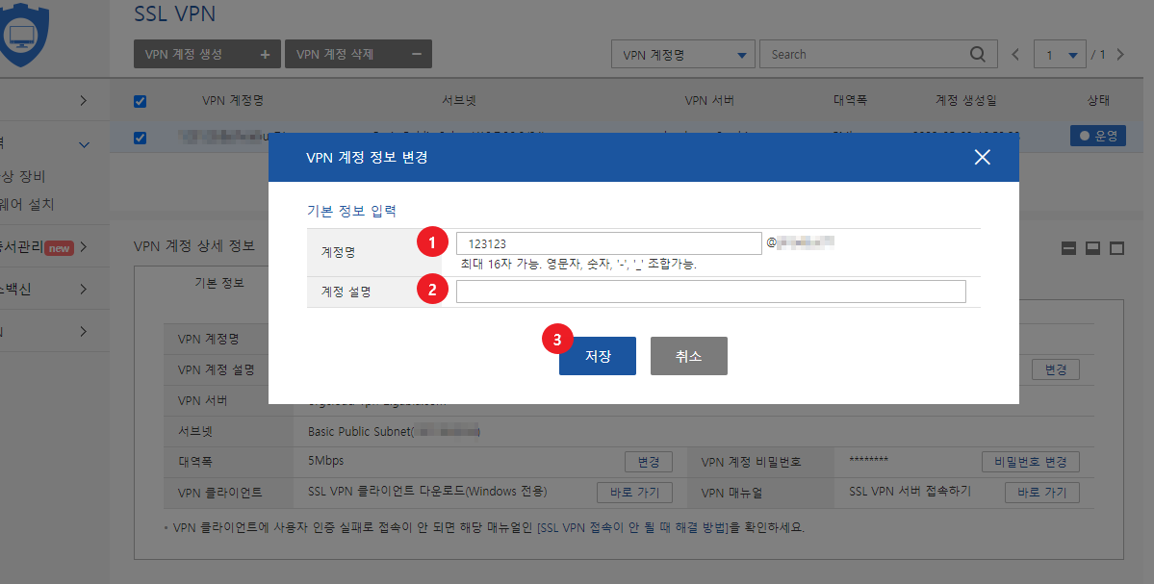Focus the 계정명 input field
1154x584 pixels.
608,243
